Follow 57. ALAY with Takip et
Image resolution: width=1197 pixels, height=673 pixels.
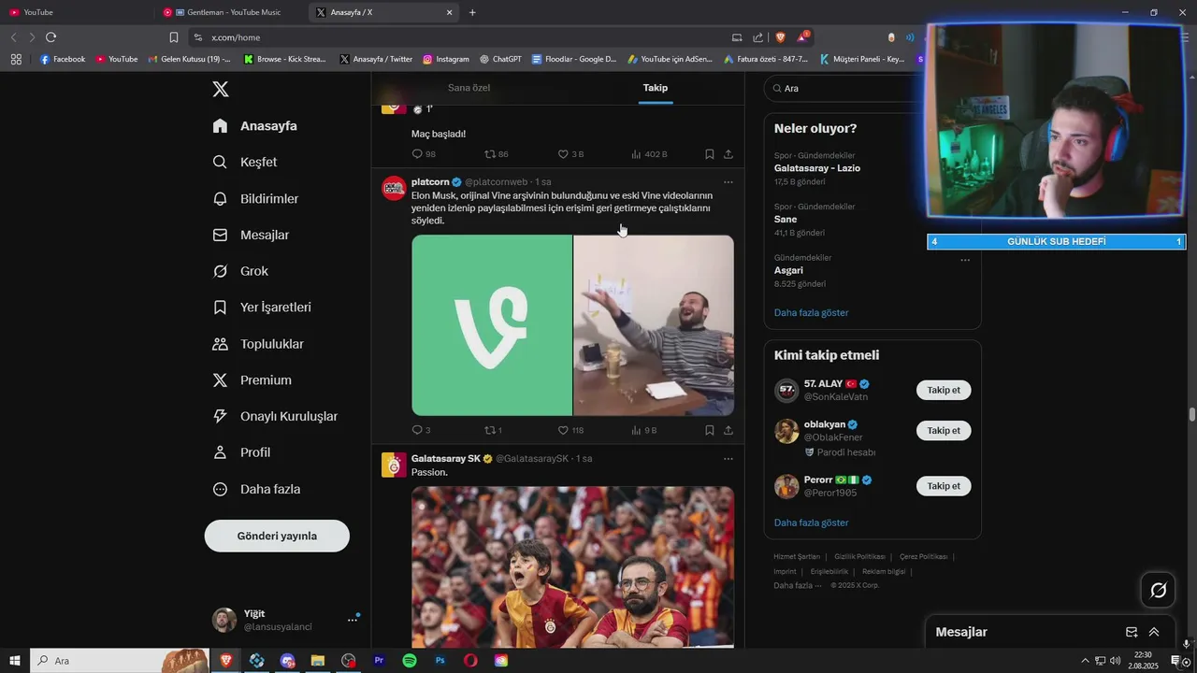tap(944, 390)
